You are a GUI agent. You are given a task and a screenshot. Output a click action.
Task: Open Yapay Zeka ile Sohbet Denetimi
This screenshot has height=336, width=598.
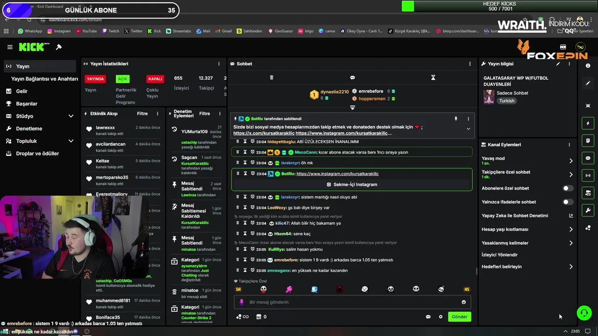tap(527, 216)
